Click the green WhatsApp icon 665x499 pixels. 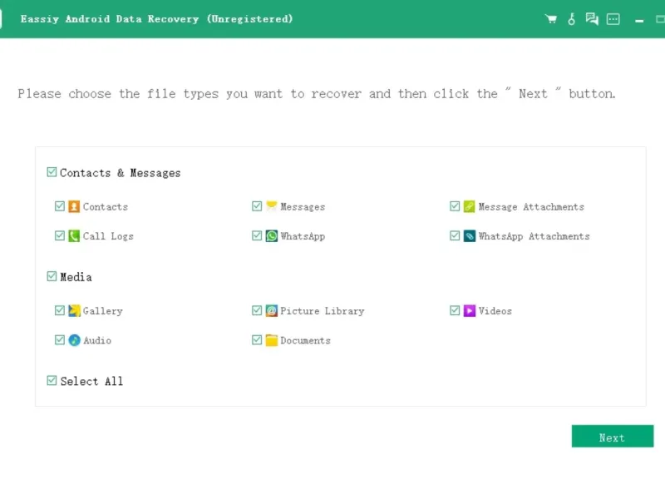click(271, 236)
